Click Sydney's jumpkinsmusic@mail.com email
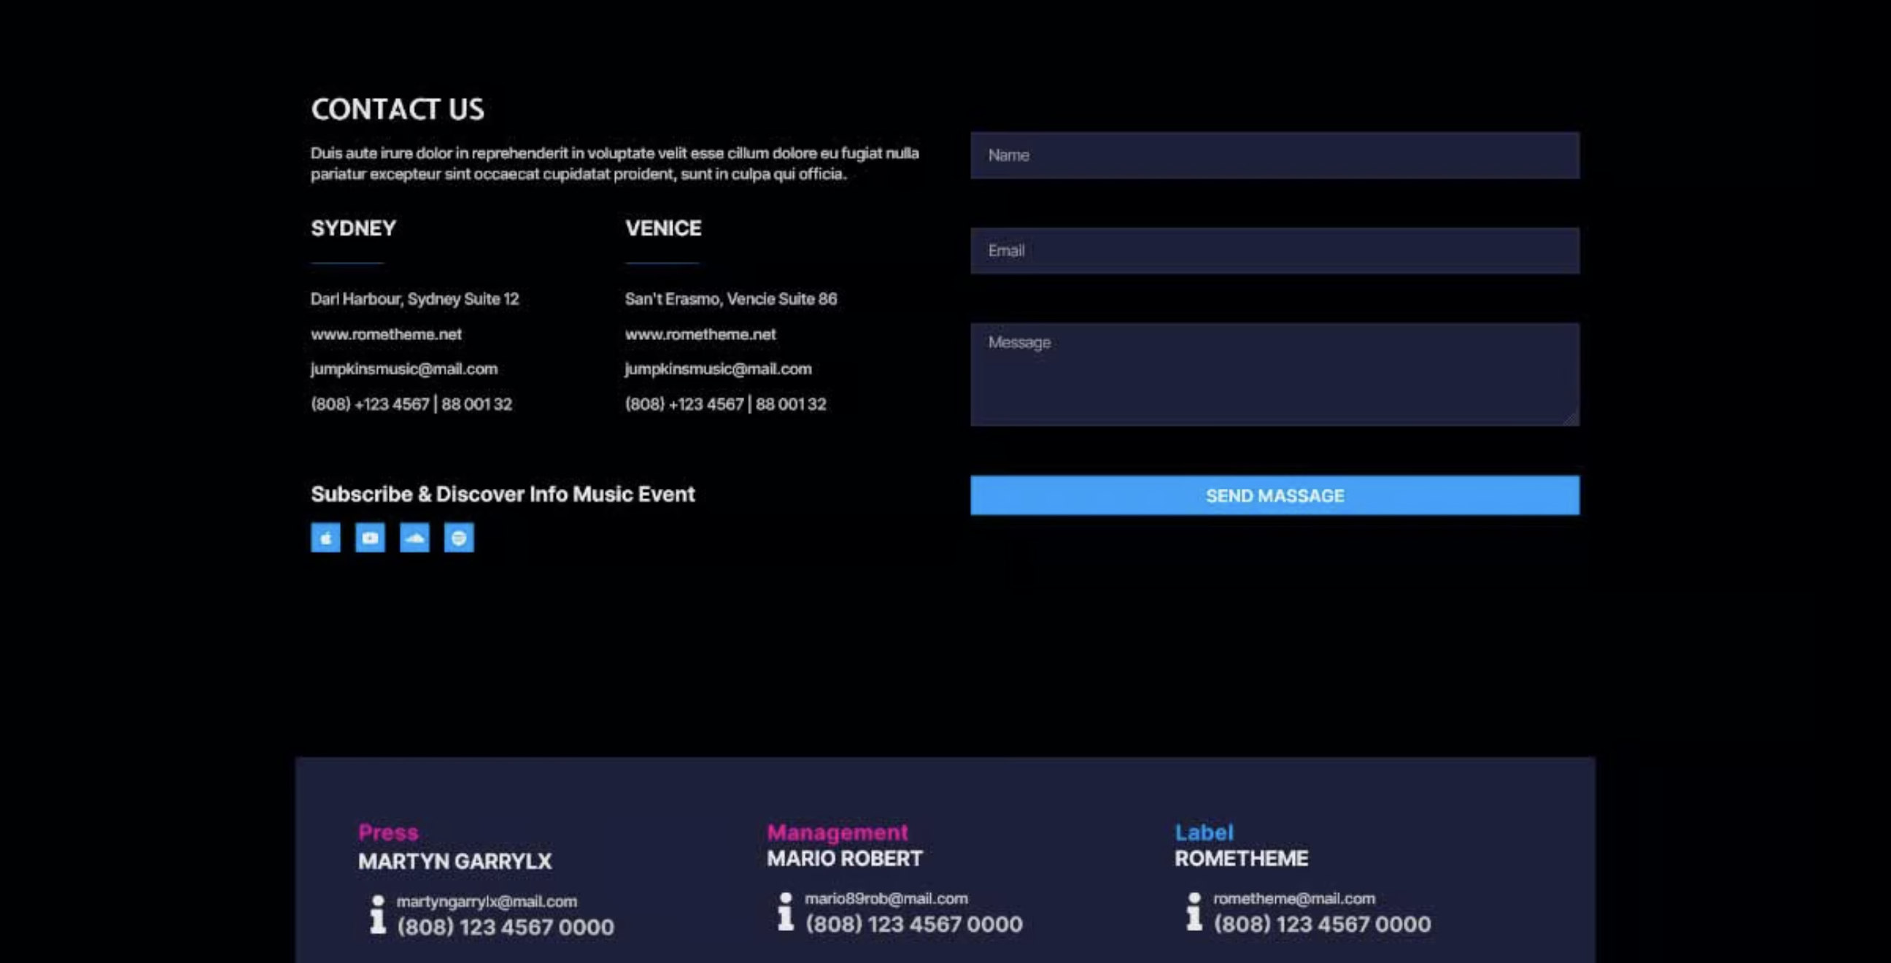Image resolution: width=1891 pixels, height=963 pixels. coord(403,369)
